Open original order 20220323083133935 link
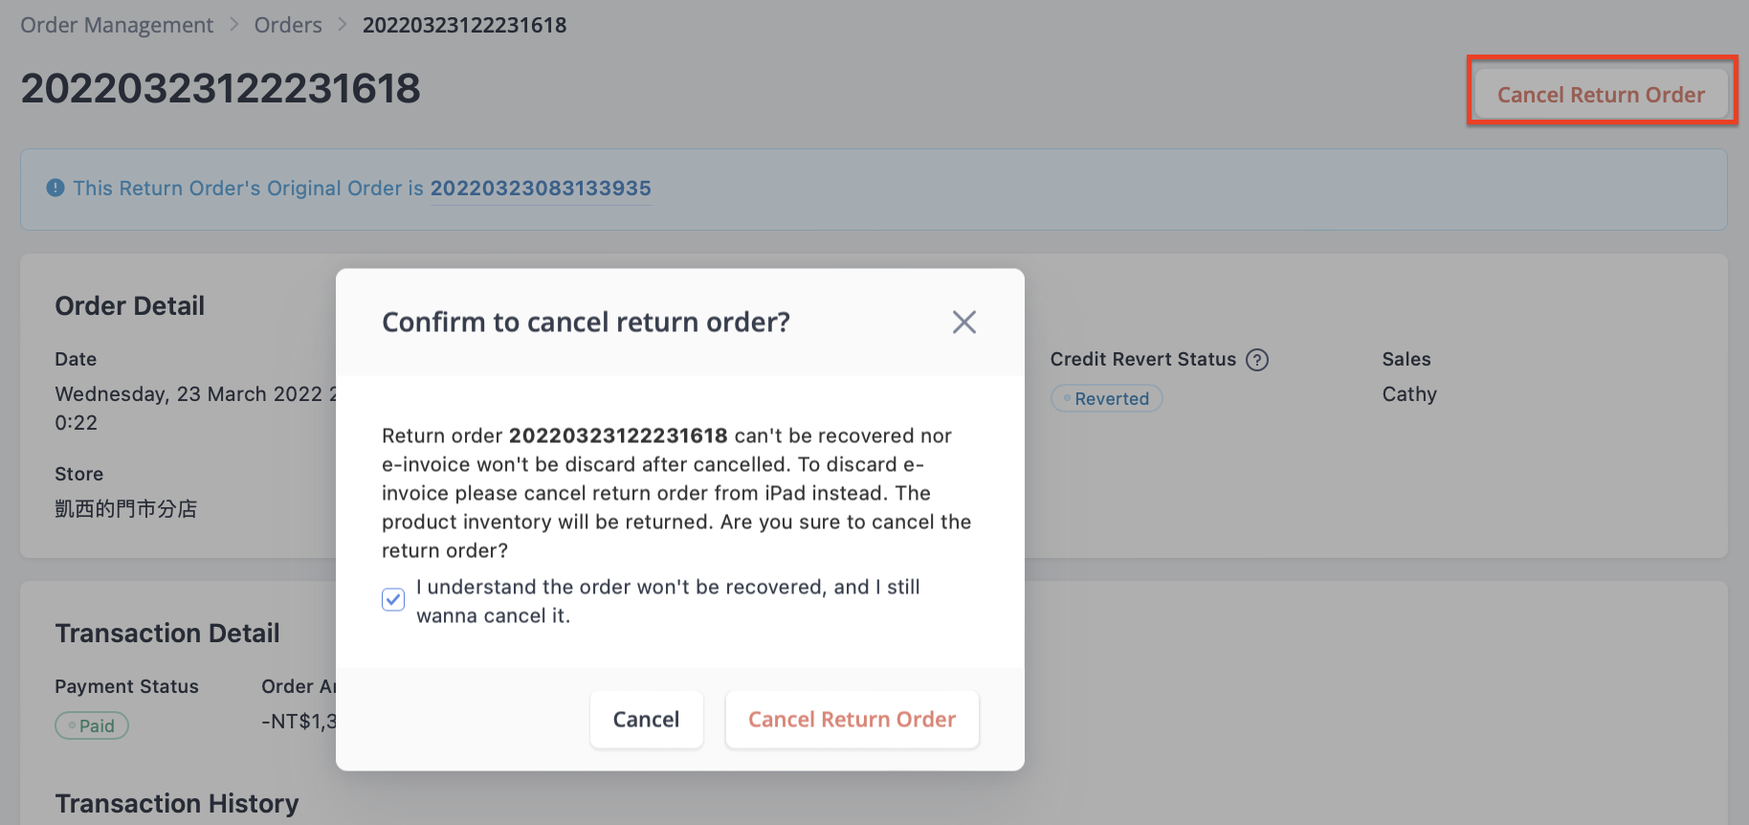This screenshot has height=825, width=1749. pyautogui.click(x=541, y=189)
